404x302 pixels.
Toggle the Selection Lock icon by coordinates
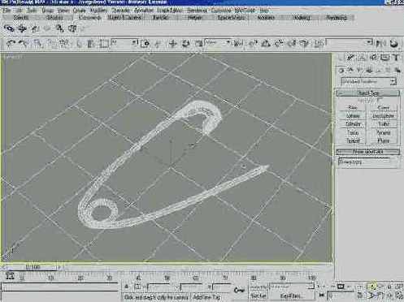(127, 287)
